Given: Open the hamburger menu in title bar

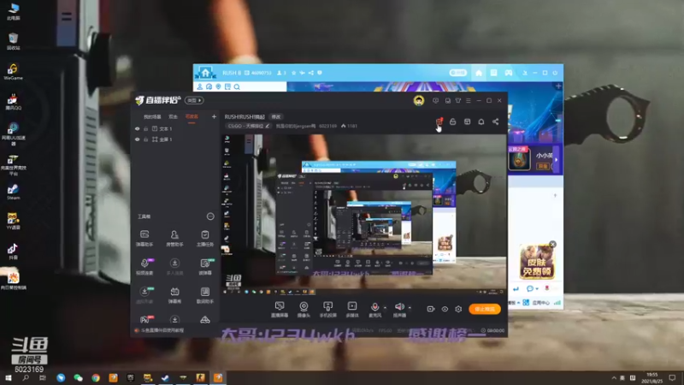Looking at the screenshot, I should (x=469, y=101).
